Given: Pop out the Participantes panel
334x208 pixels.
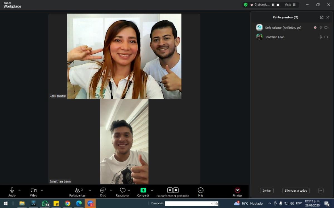Looking at the screenshot, I should [322, 17].
